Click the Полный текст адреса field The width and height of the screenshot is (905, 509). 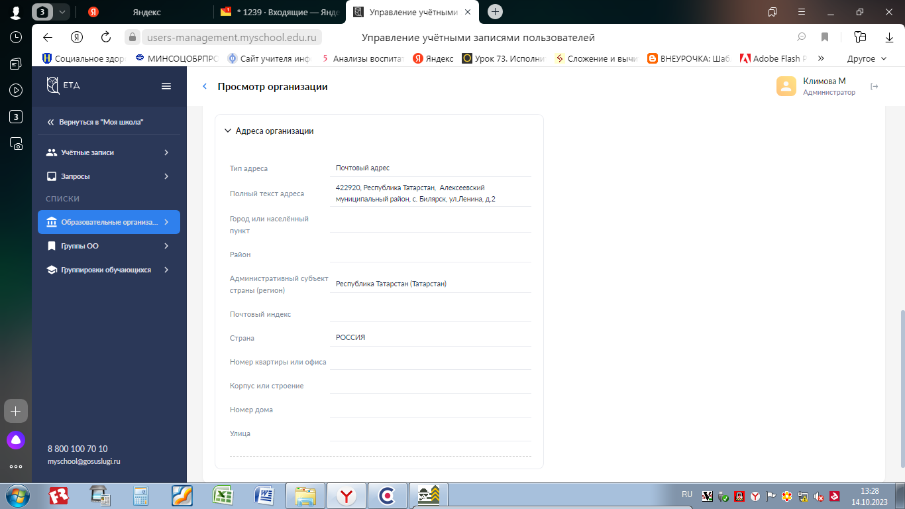pyautogui.click(x=429, y=194)
